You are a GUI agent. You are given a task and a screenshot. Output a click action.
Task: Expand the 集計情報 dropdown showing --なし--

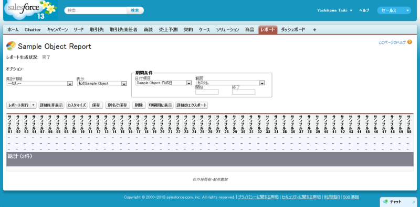tap(40, 84)
